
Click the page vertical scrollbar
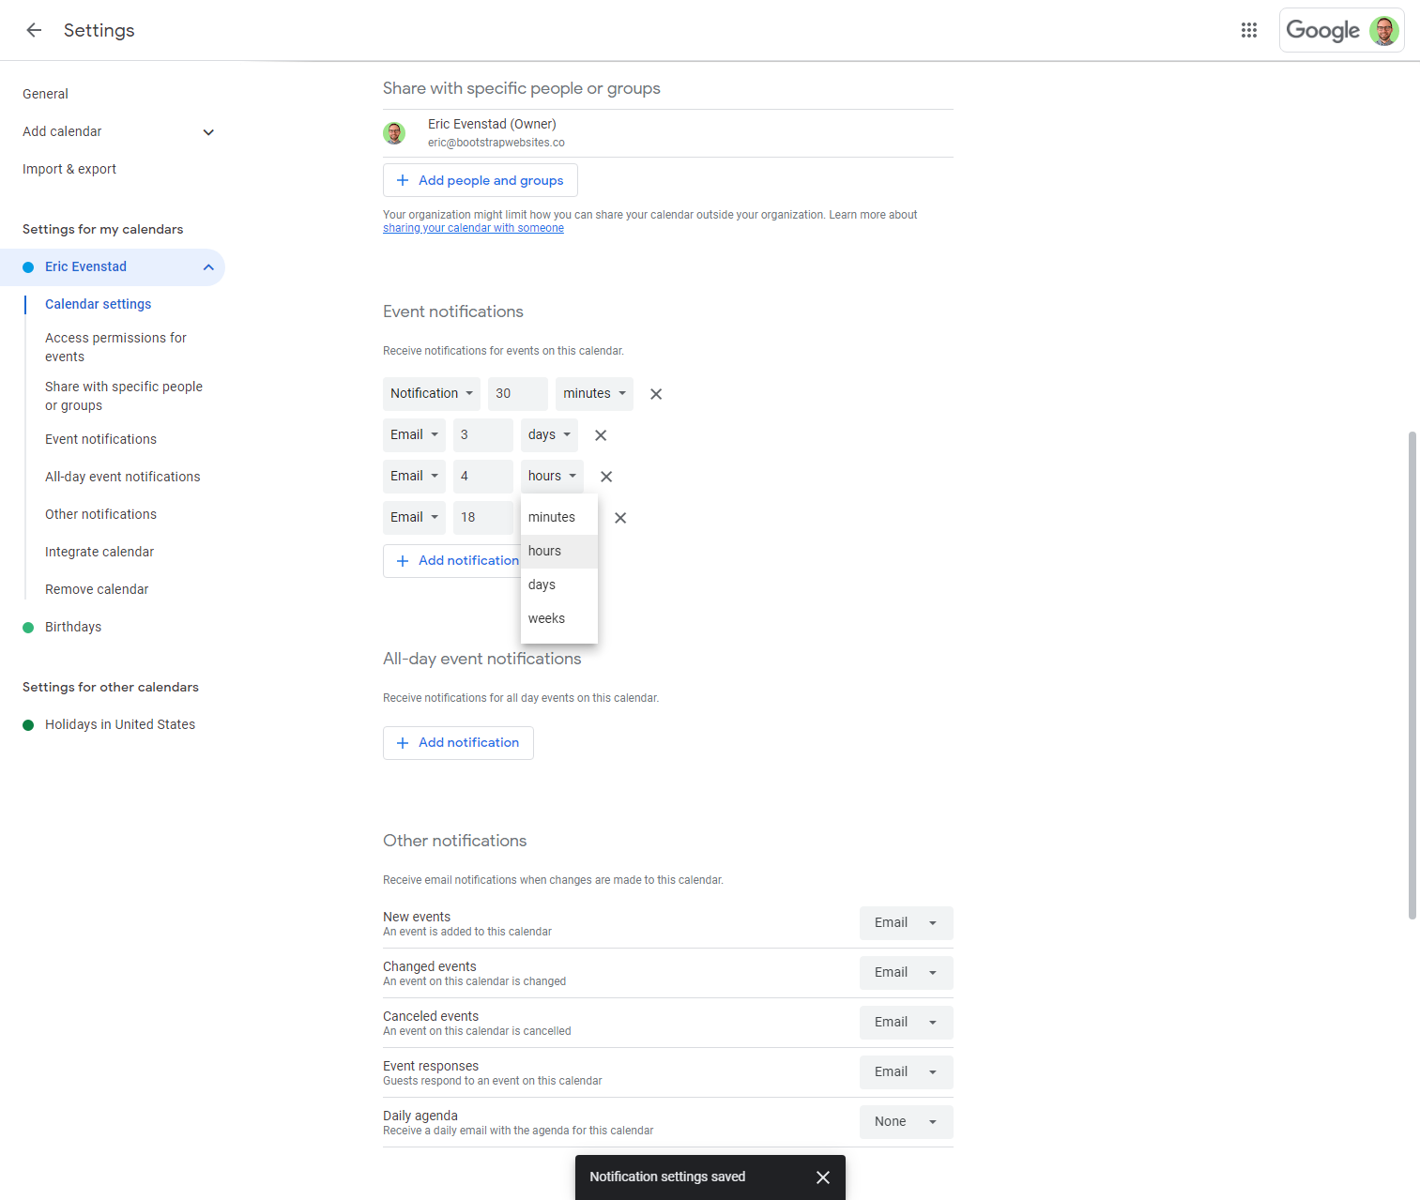click(1412, 676)
